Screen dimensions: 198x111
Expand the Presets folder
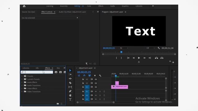22,76
